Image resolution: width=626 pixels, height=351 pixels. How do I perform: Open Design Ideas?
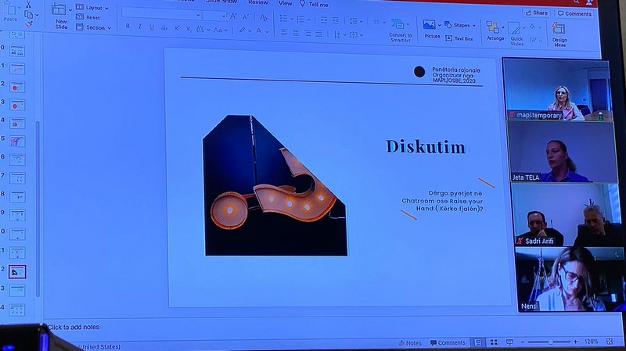(559, 34)
